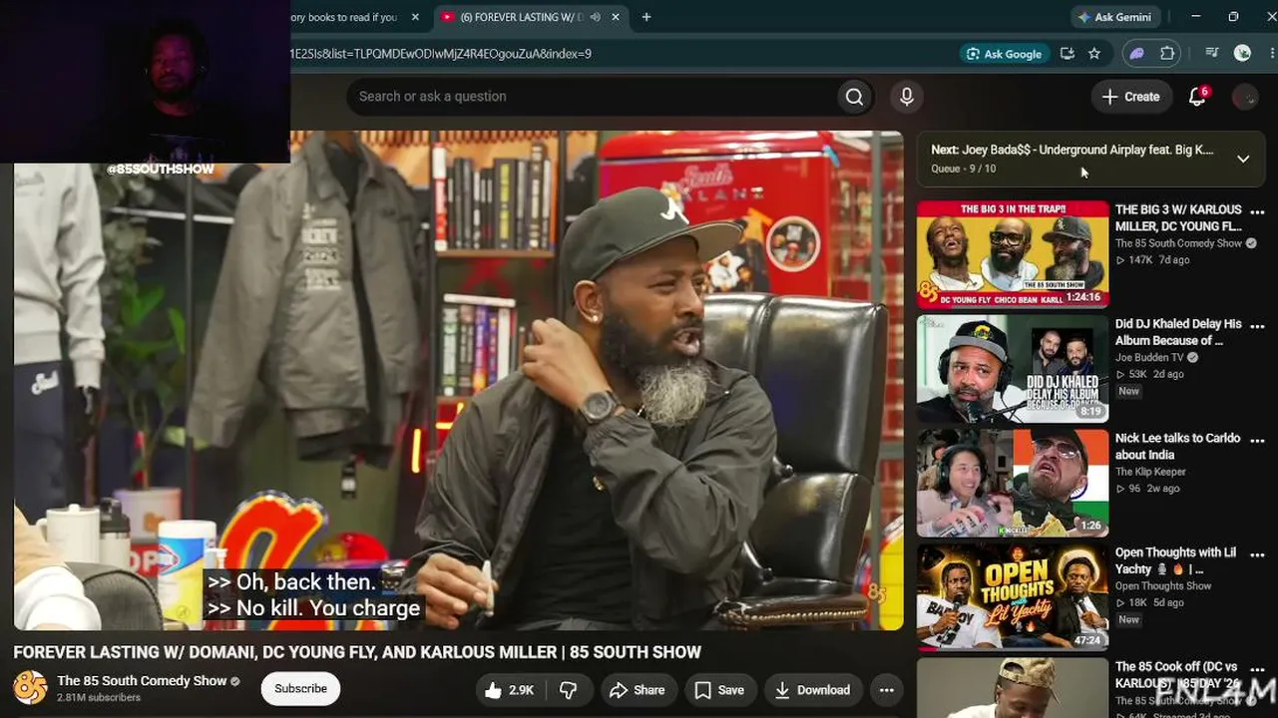Open the purple ghost extension icon
Viewport: 1278px width, 718px height.
(1136, 54)
